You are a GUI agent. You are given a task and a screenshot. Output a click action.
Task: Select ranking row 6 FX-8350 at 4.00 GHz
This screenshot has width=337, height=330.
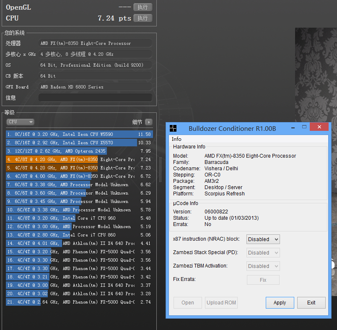tap(79, 176)
